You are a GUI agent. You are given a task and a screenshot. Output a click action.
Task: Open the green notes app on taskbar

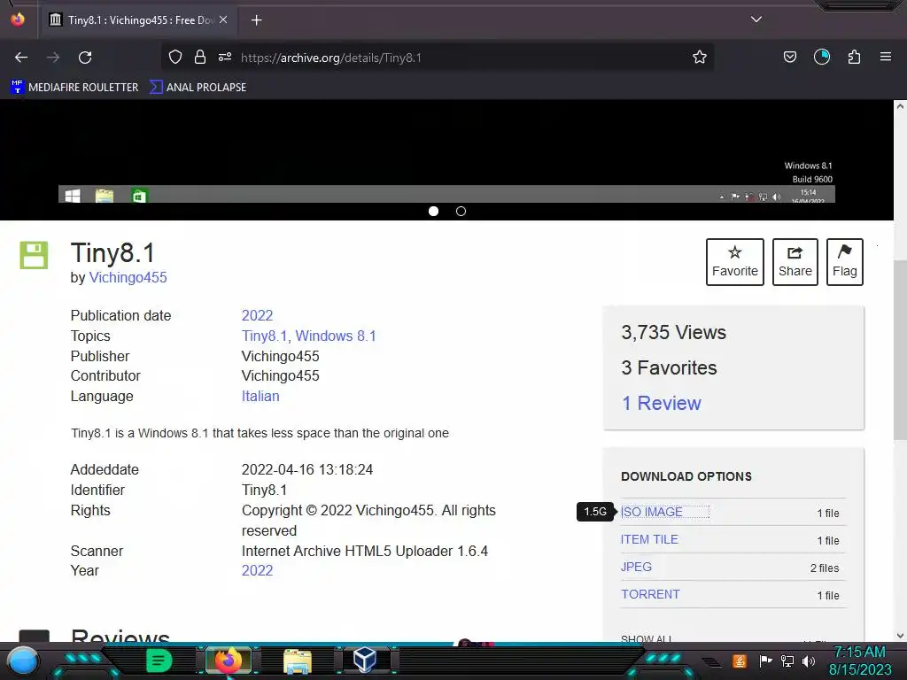pyautogui.click(x=159, y=661)
